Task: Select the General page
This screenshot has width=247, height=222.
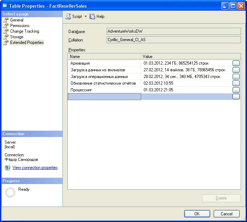Action: 17,20
